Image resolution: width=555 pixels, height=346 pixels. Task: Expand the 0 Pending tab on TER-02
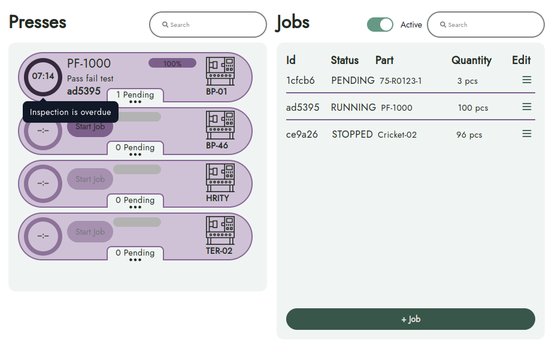click(135, 253)
